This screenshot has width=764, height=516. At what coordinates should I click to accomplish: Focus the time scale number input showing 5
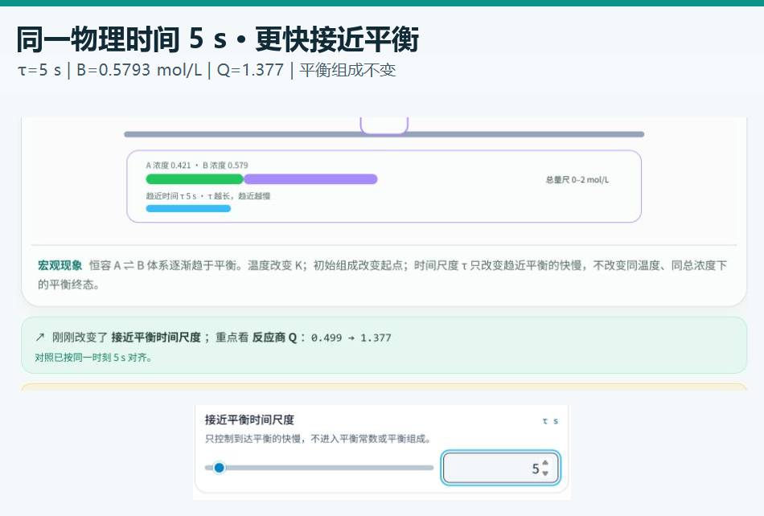pyautogui.click(x=500, y=468)
